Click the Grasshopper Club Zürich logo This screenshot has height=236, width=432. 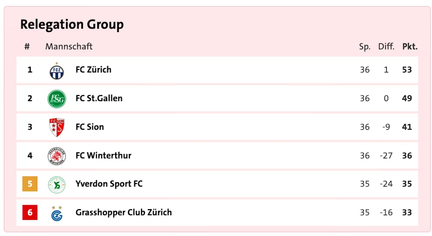(x=57, y=213)
